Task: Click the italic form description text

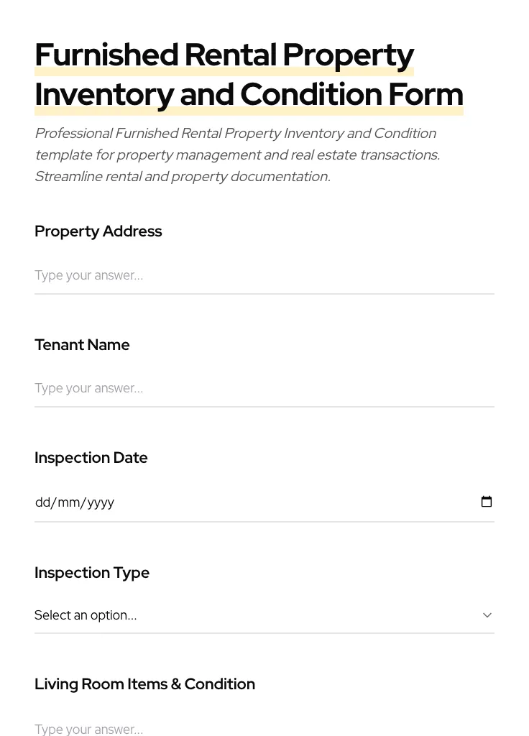Action: point(236,155)
